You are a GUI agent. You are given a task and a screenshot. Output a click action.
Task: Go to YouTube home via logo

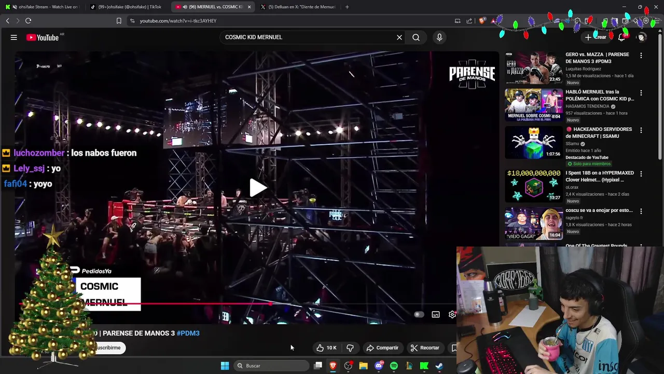43,37
